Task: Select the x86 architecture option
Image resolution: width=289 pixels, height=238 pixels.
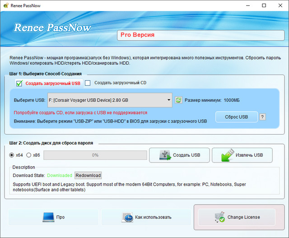Action: click(29, 155)
